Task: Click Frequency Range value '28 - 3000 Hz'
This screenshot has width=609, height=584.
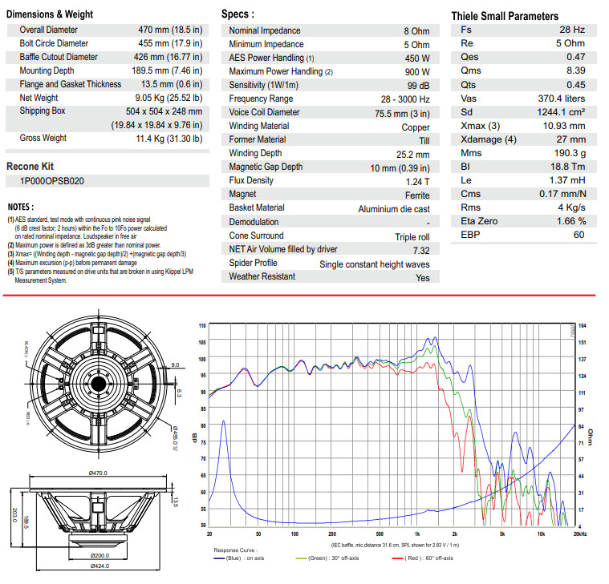Action: 405,99
